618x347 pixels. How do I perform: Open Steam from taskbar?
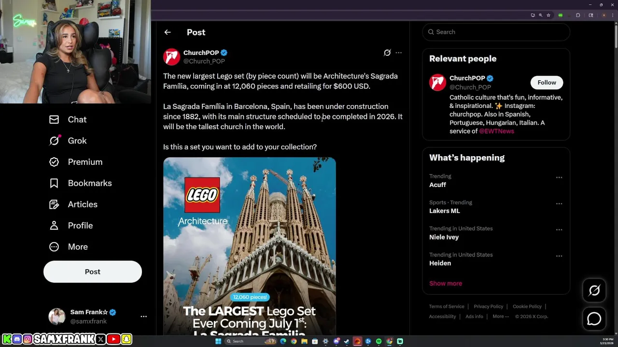click(x=347, y=341)
